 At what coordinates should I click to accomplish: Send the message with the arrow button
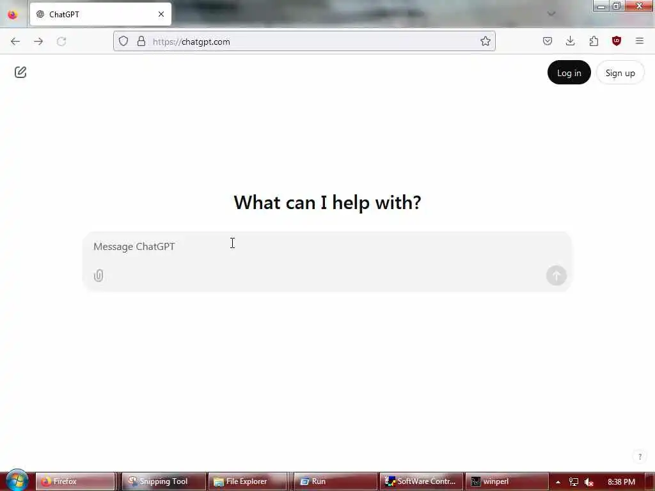[x=556, y=276]
